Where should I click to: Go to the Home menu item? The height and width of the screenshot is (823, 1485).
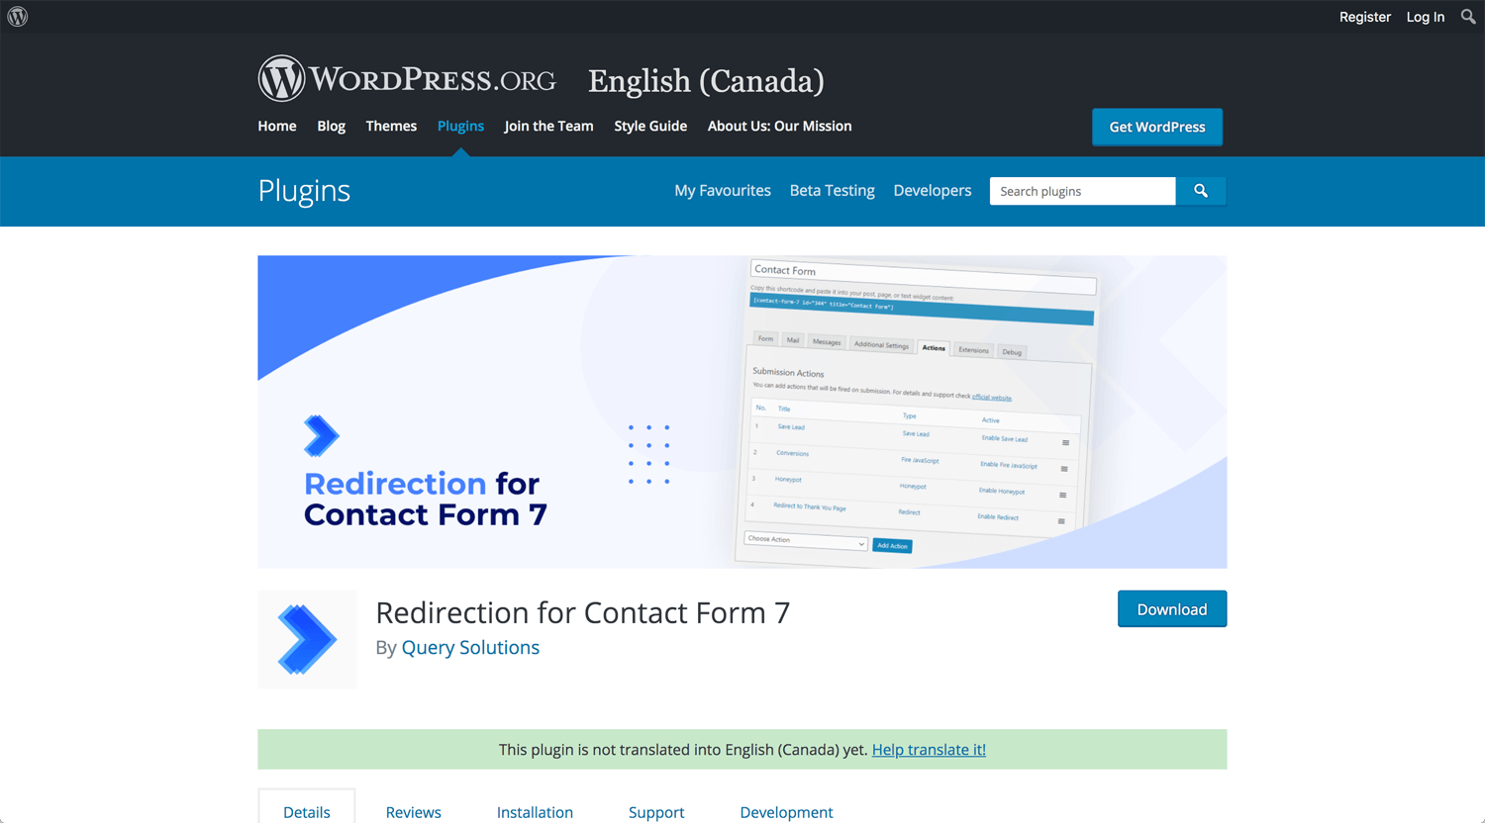pyautogui.click(x=277, y=126)
